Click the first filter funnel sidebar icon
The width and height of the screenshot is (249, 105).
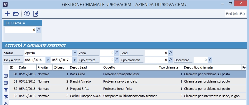pos(6,90)
